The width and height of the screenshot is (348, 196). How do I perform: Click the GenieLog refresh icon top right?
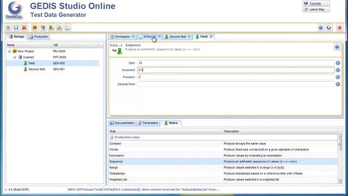329,28
